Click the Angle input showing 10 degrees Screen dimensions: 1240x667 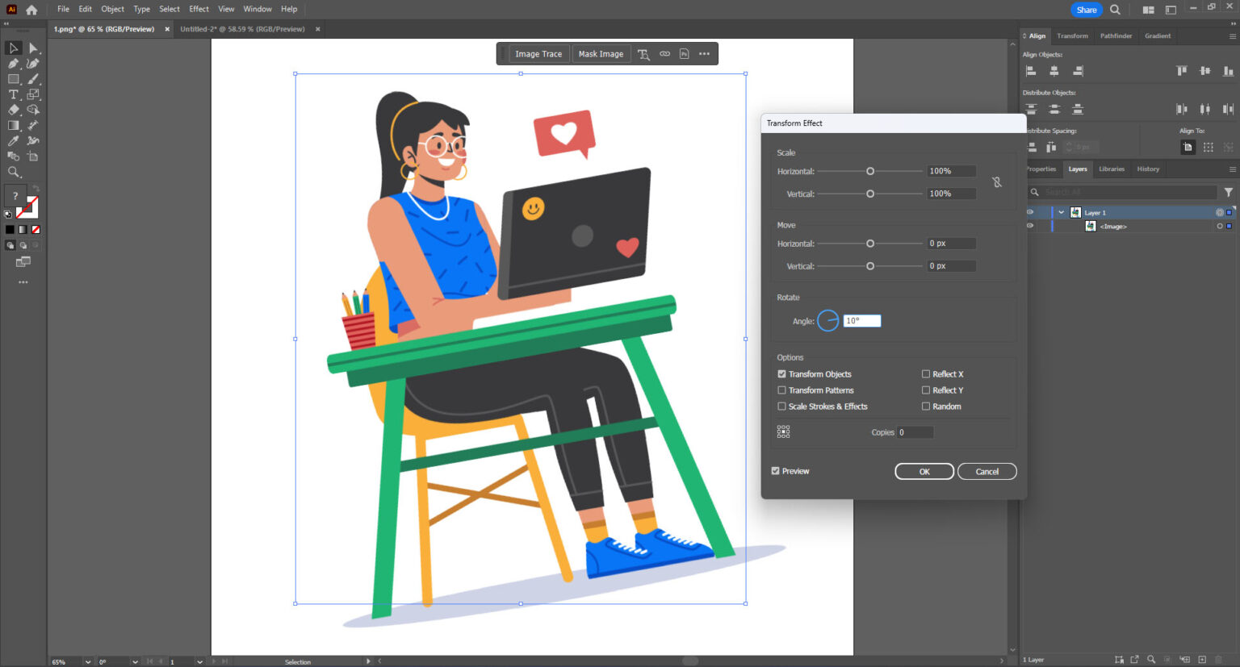861,320
